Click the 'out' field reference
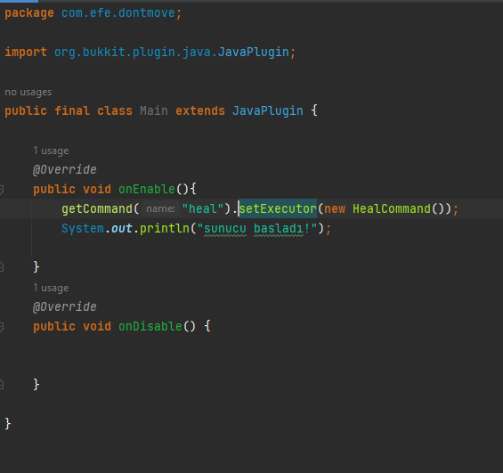 122,229
